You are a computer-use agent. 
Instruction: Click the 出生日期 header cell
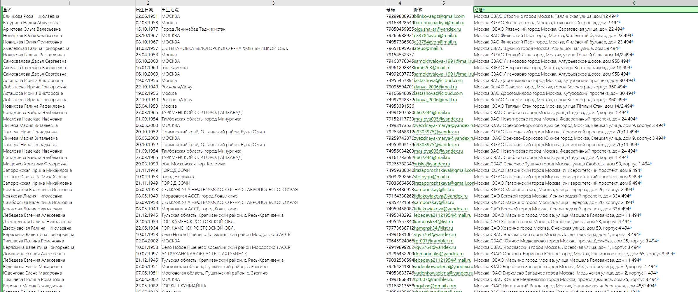click(x=148, y=10)
